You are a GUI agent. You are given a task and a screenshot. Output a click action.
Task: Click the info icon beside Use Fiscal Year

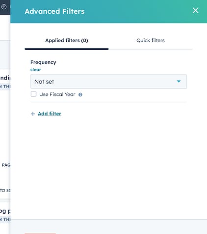coord(80,94)
